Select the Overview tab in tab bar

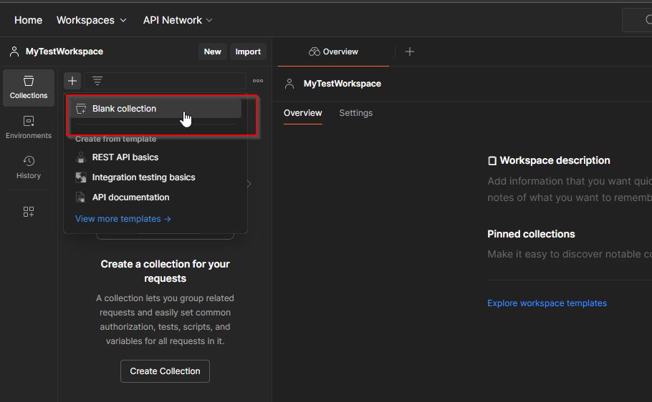pos(333,52)
